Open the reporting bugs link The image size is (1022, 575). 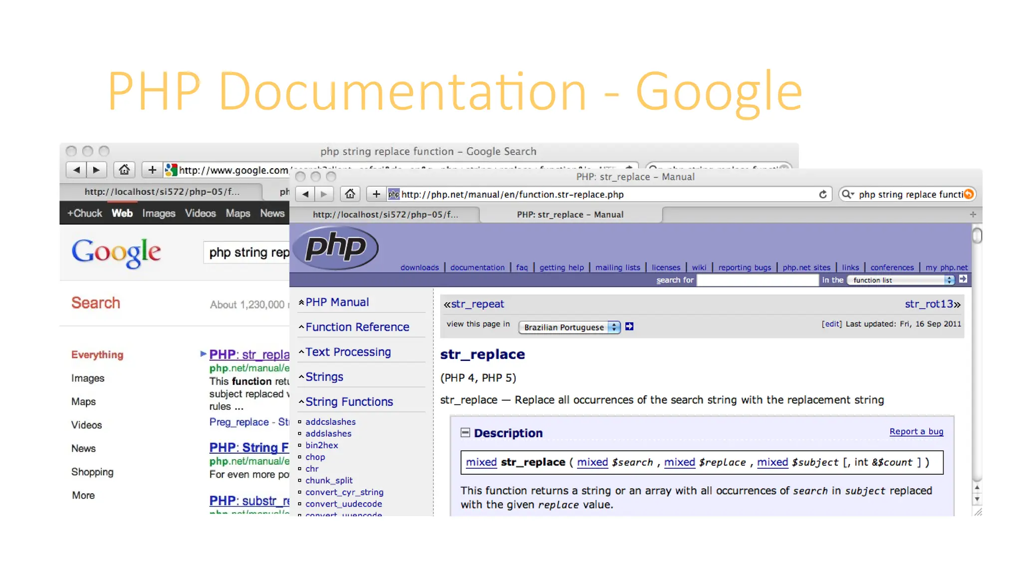[x=745, y=268]
